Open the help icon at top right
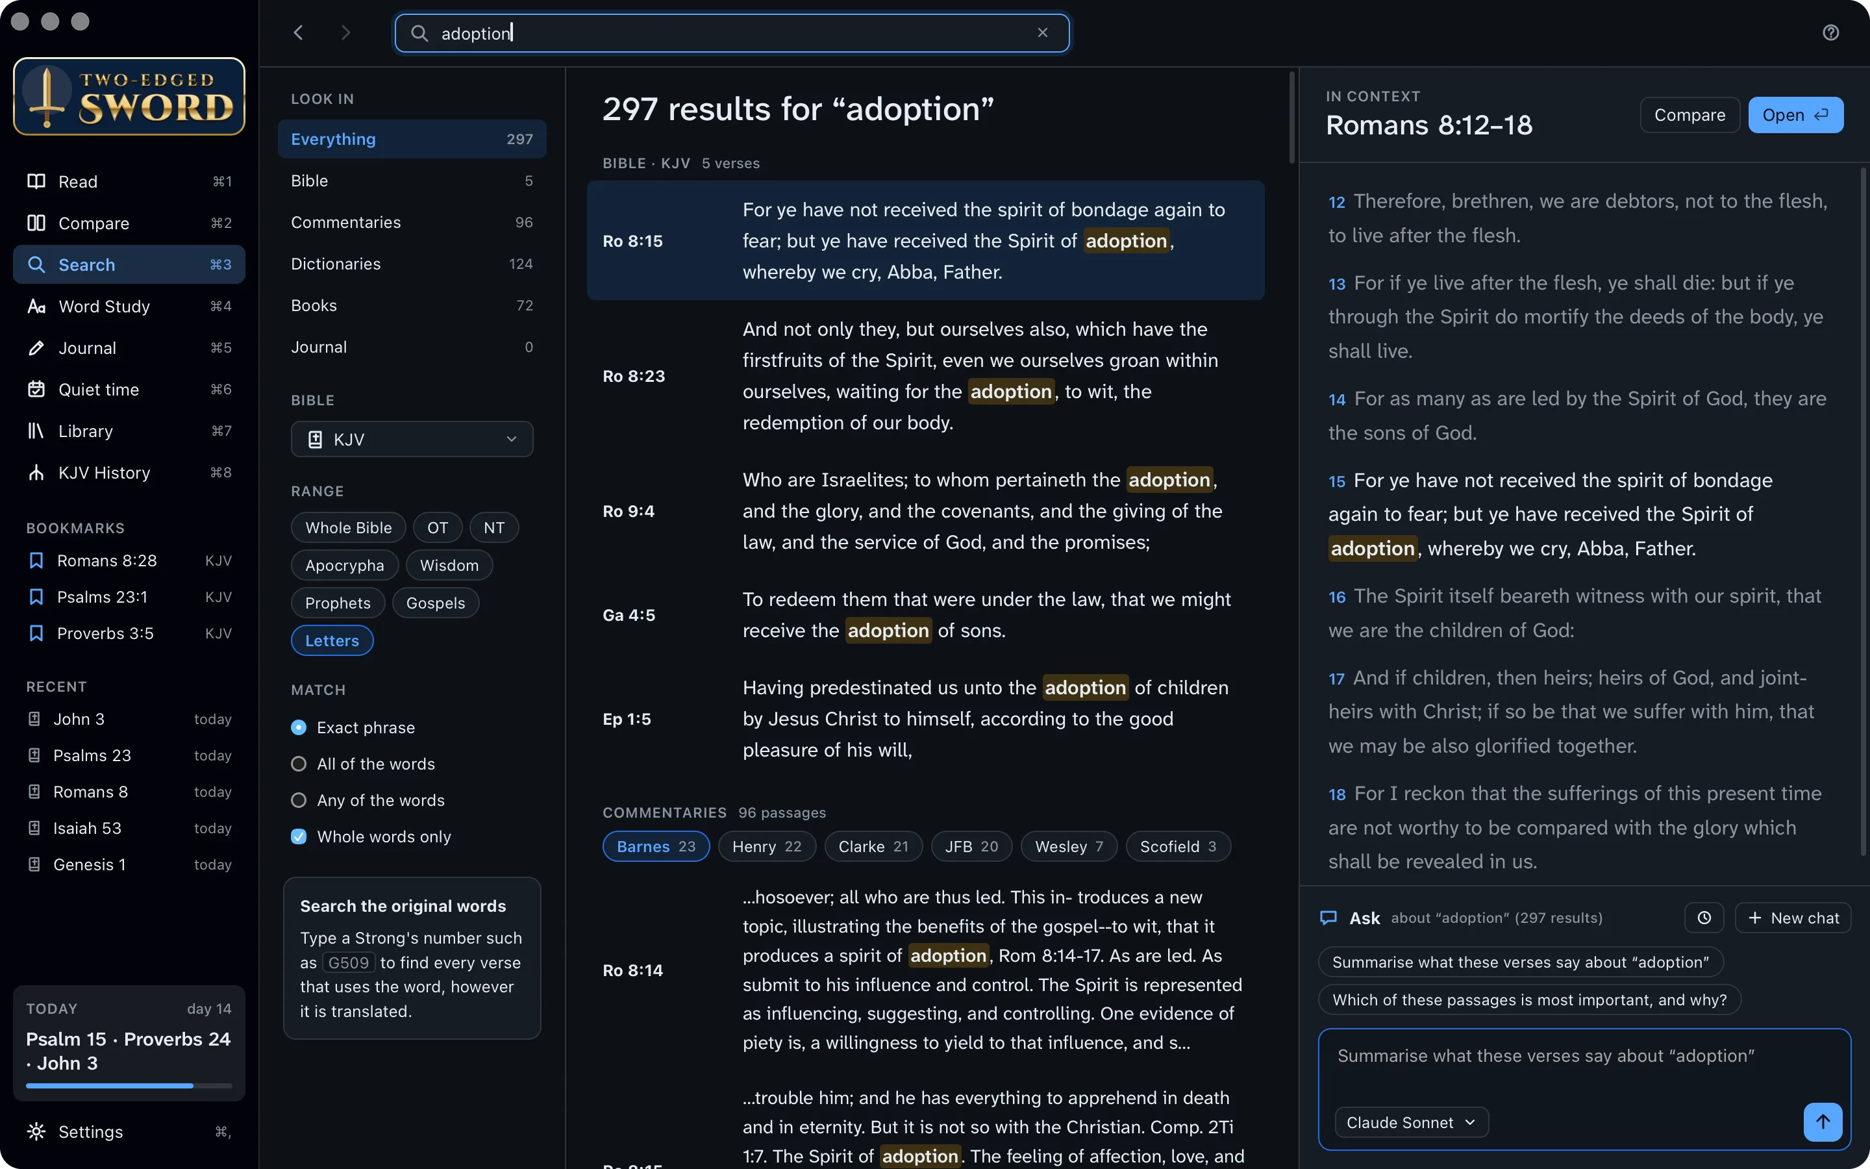 (x=1830, y=32)
